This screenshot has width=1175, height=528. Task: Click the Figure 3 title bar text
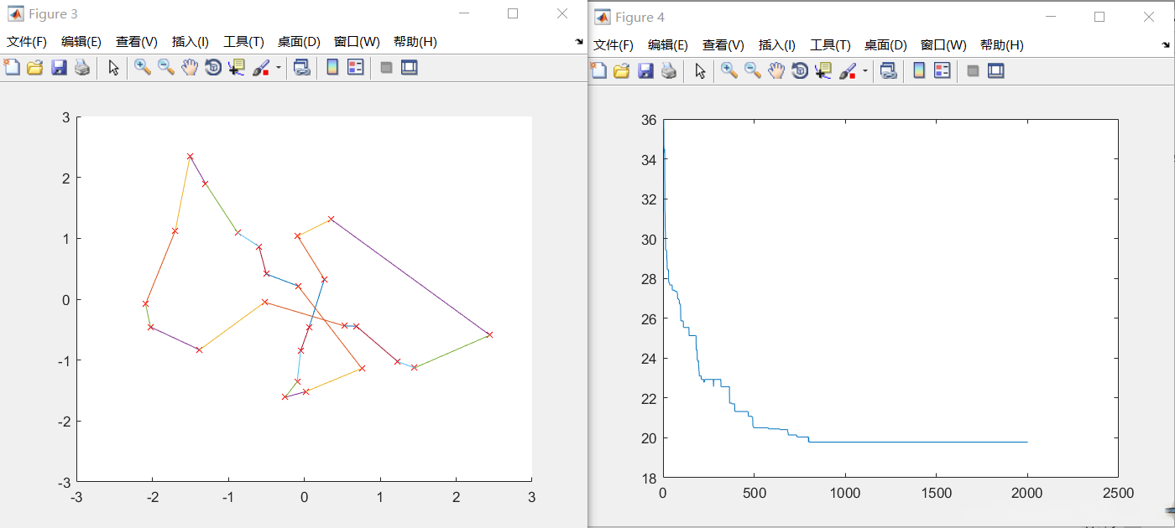(x=53, y=14)
